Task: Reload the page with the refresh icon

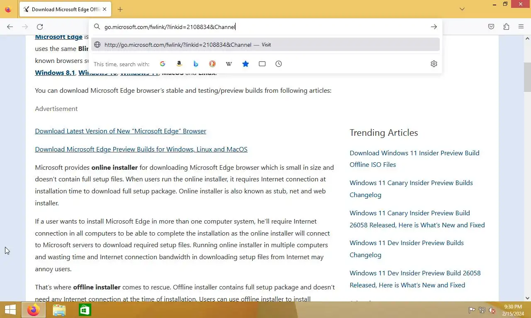Action: (40, 27)
